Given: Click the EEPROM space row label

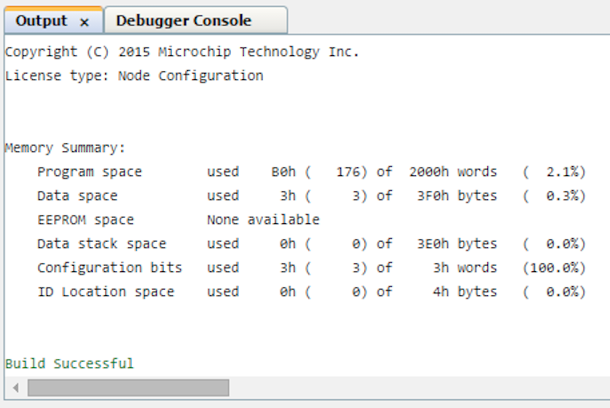Looking at the screenshot, I should [x=85, y=220].
